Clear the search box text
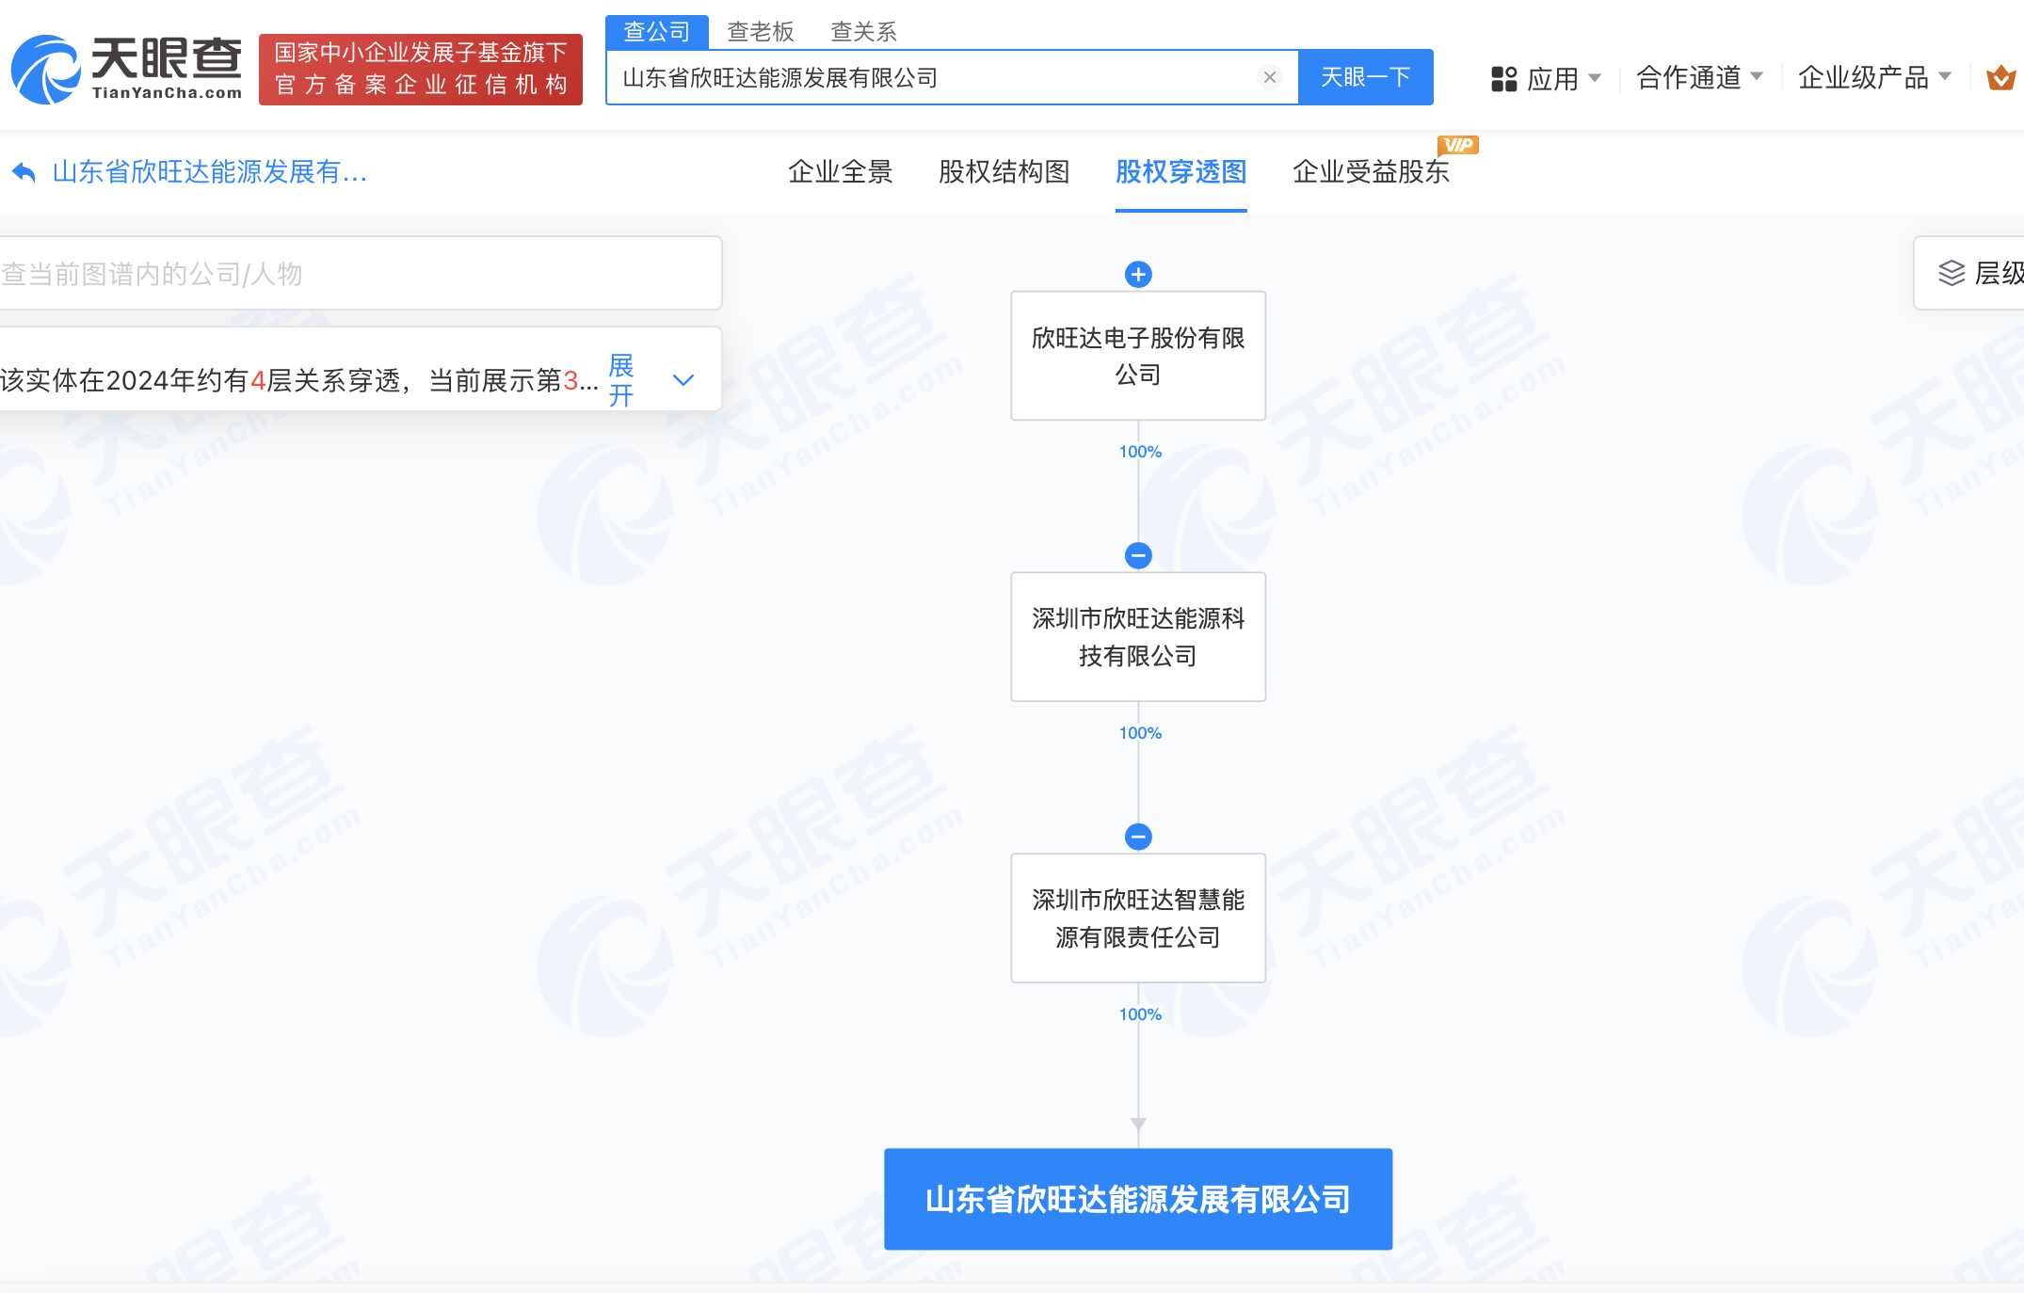2024x1293 pixels. pyautogui.click(x=1270, y=77)
